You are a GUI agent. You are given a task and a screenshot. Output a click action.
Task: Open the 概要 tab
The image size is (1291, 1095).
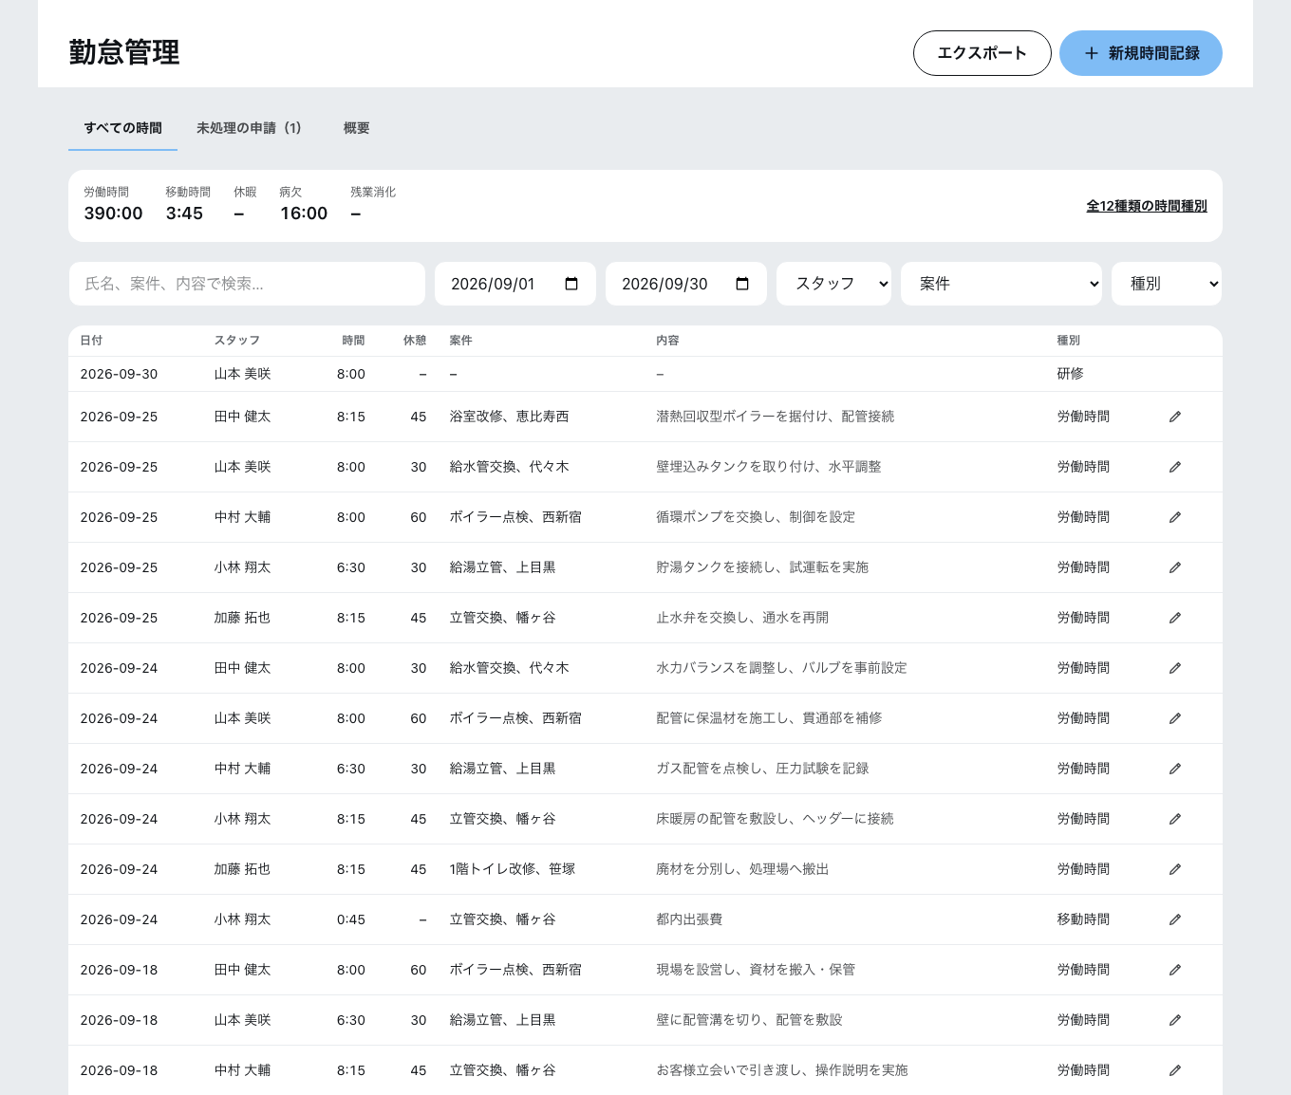tap(356, 128)
